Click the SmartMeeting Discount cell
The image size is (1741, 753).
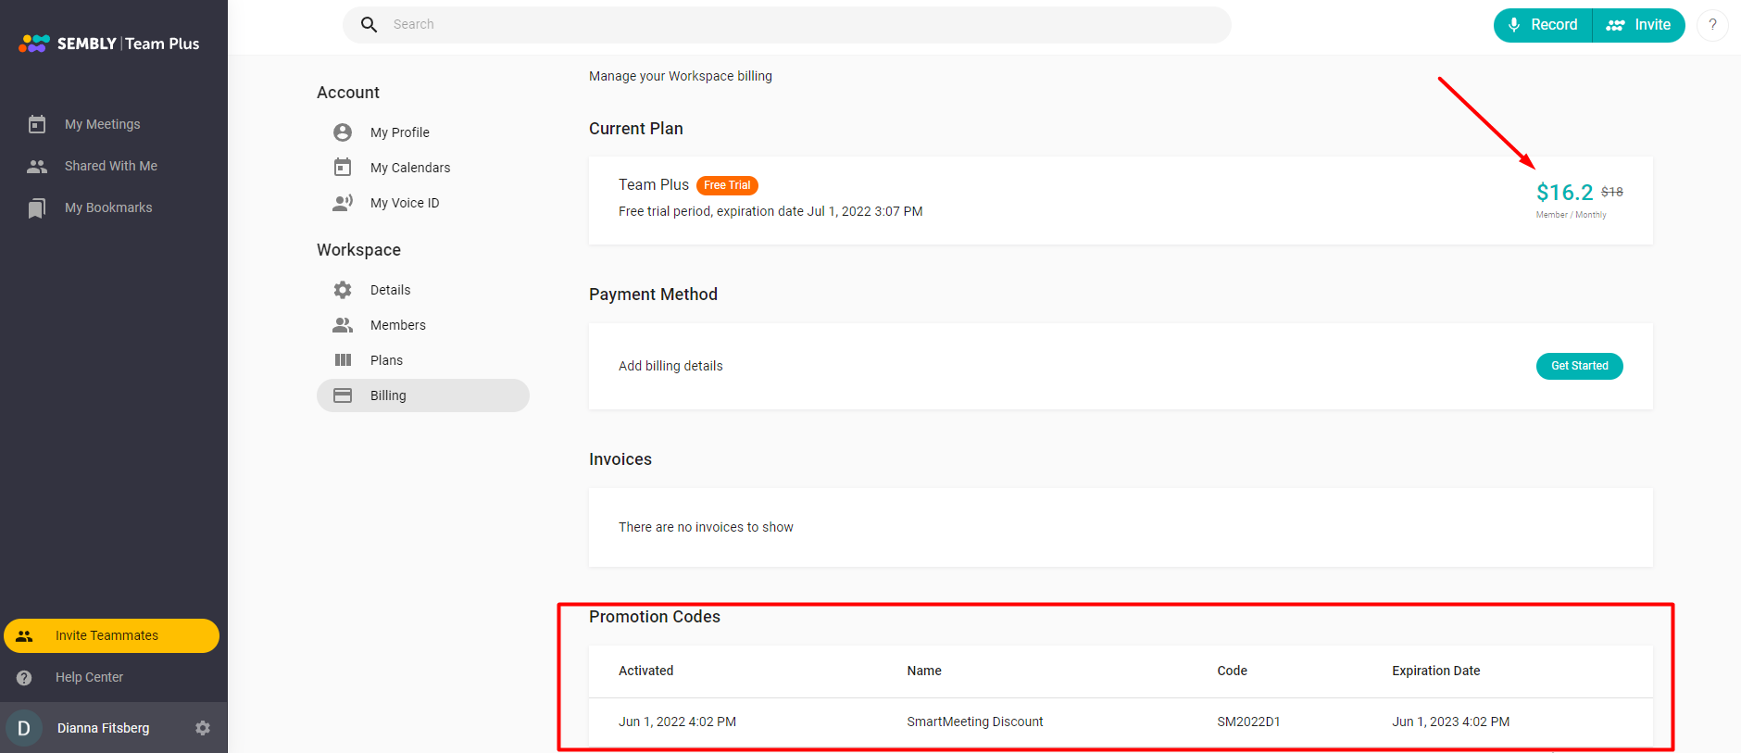(x=975, y=722)
